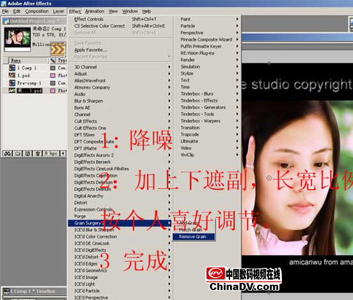Open the Help menu
Image resolution: width=353 pixels, height=300 pixels.
(x=146, y=11)
